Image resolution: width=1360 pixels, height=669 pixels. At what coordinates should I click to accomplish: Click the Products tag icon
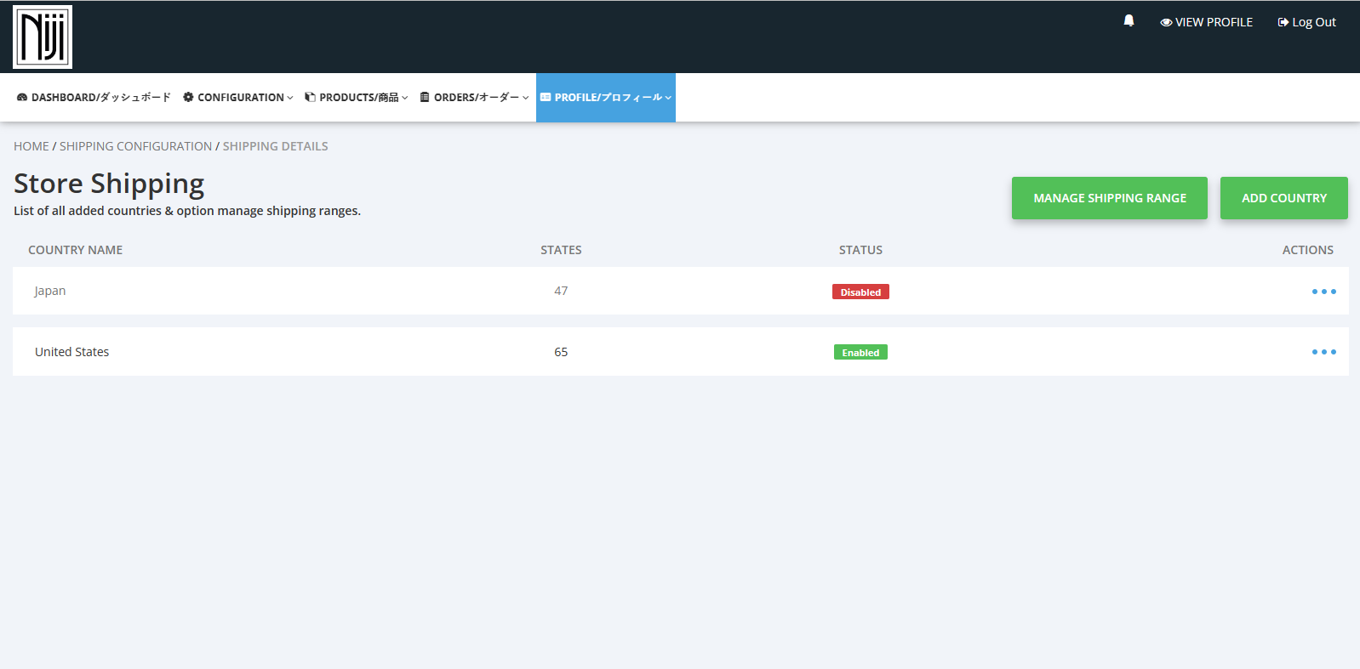coord(310,98)
